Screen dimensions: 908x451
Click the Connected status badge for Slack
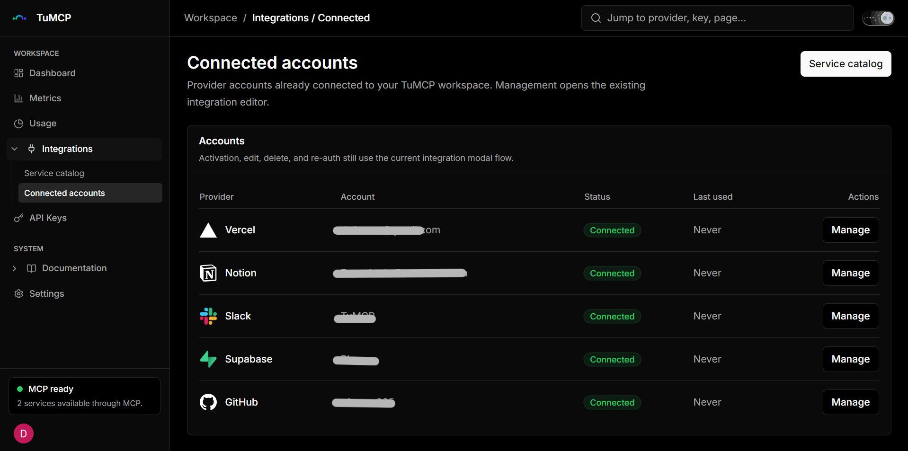612,317
